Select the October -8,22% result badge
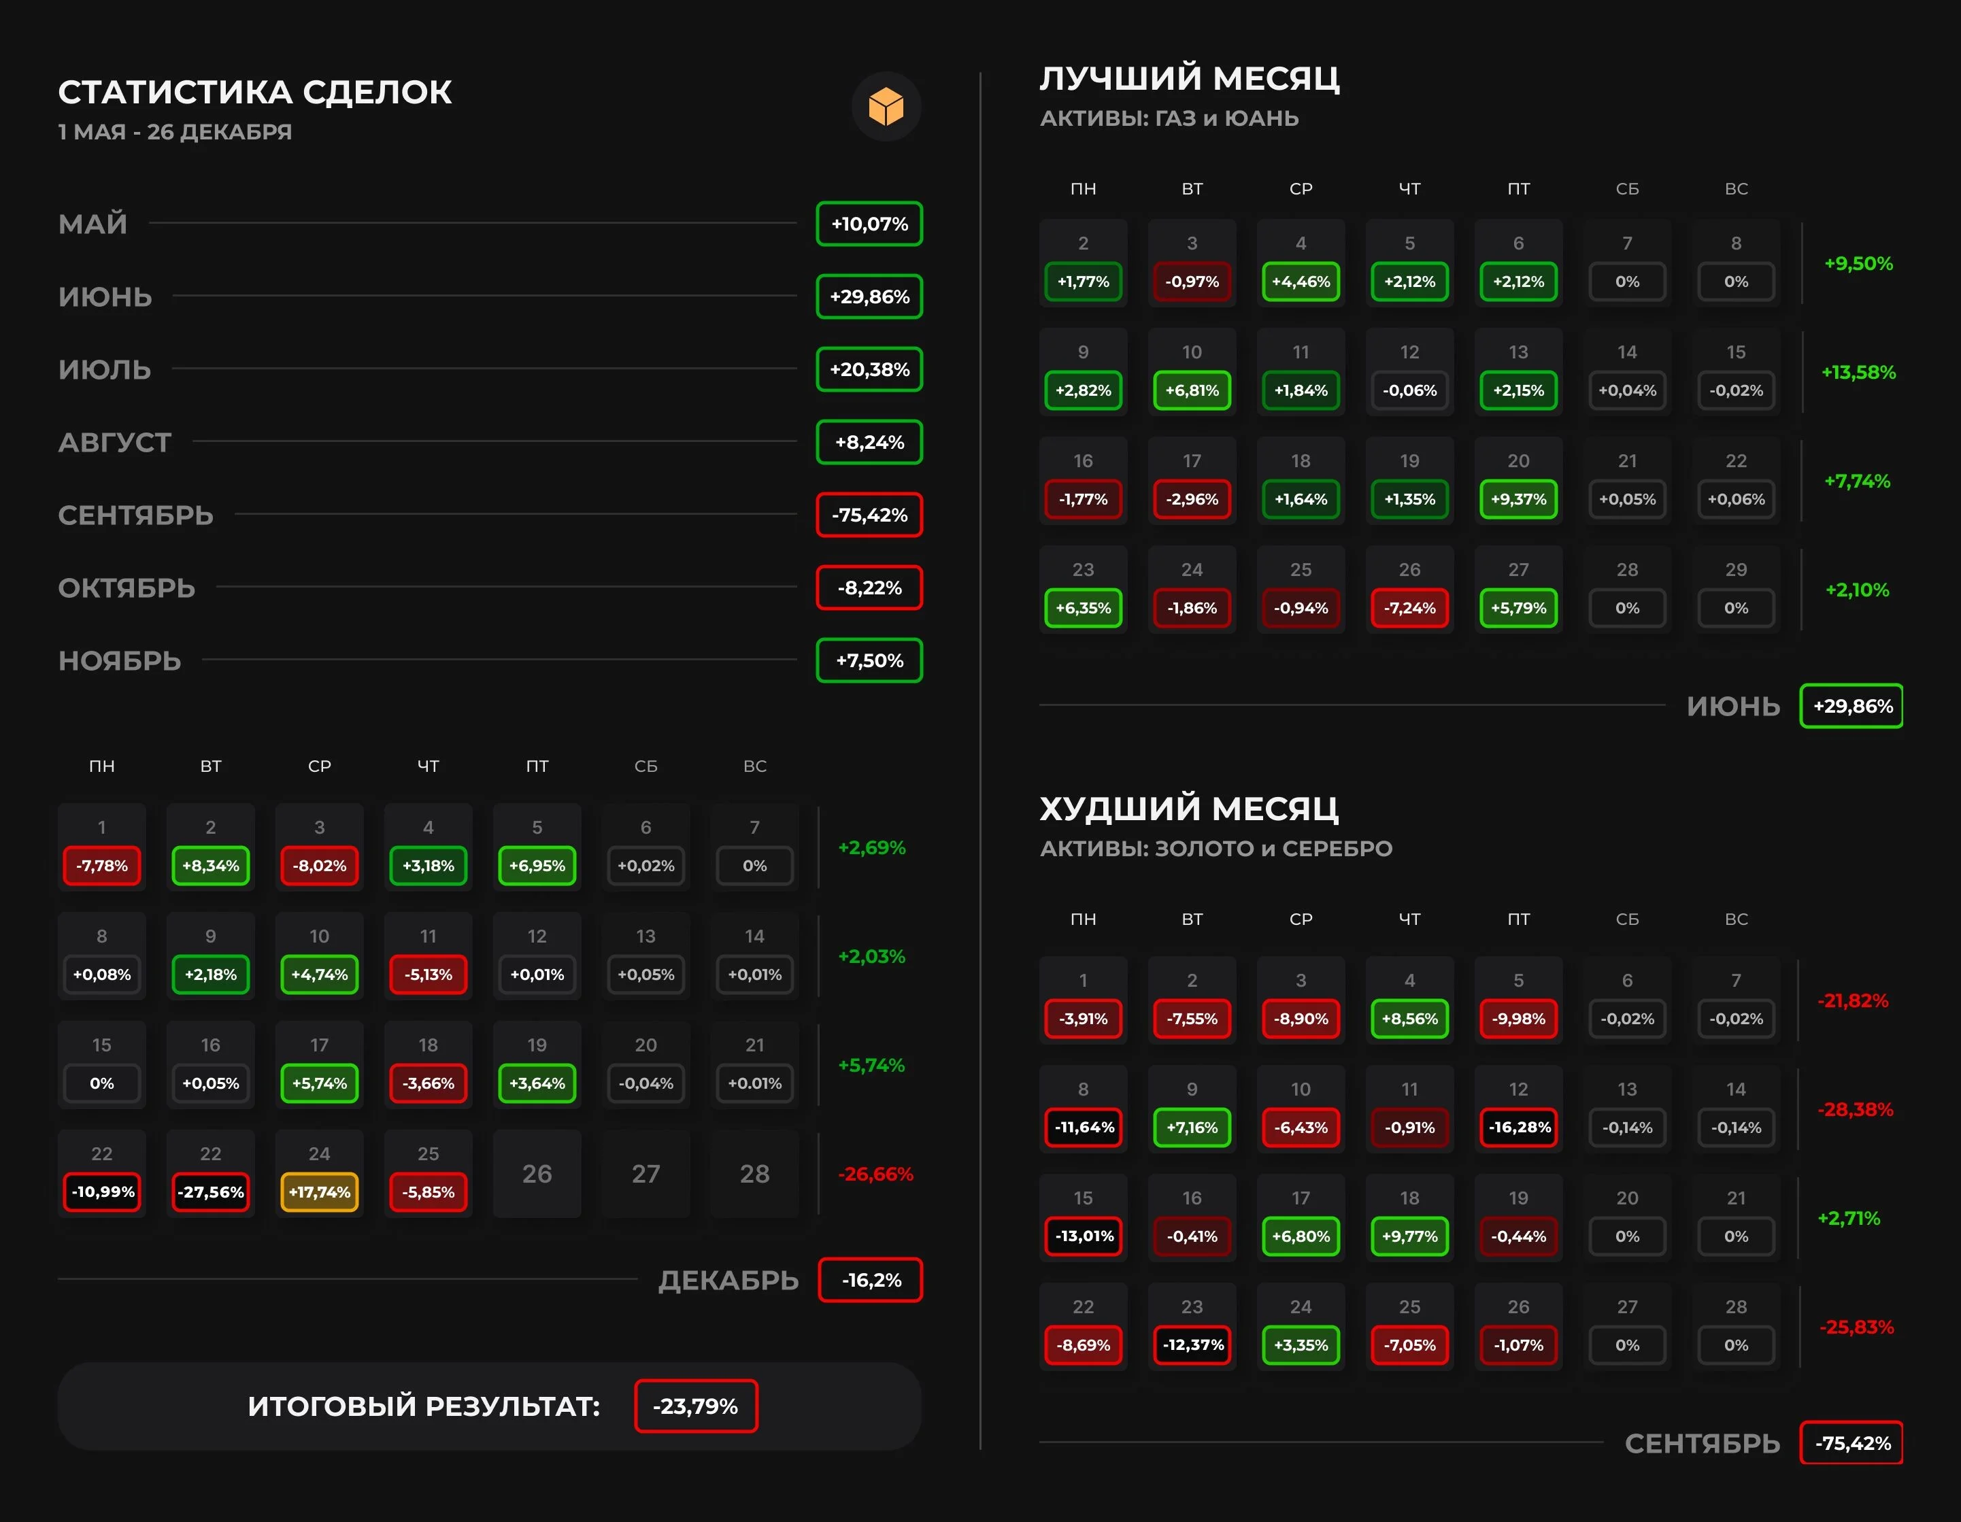1961x1522 pixels. click(869, 588)
